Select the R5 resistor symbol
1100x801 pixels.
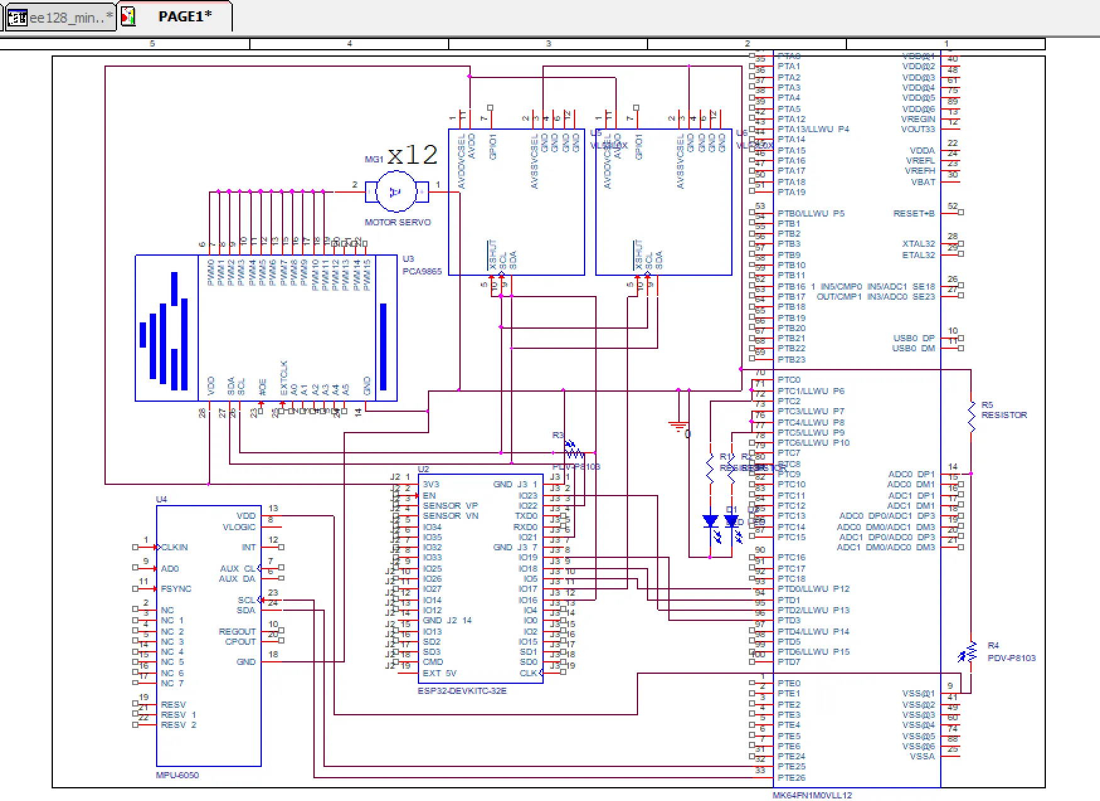[x=971, y=416]
